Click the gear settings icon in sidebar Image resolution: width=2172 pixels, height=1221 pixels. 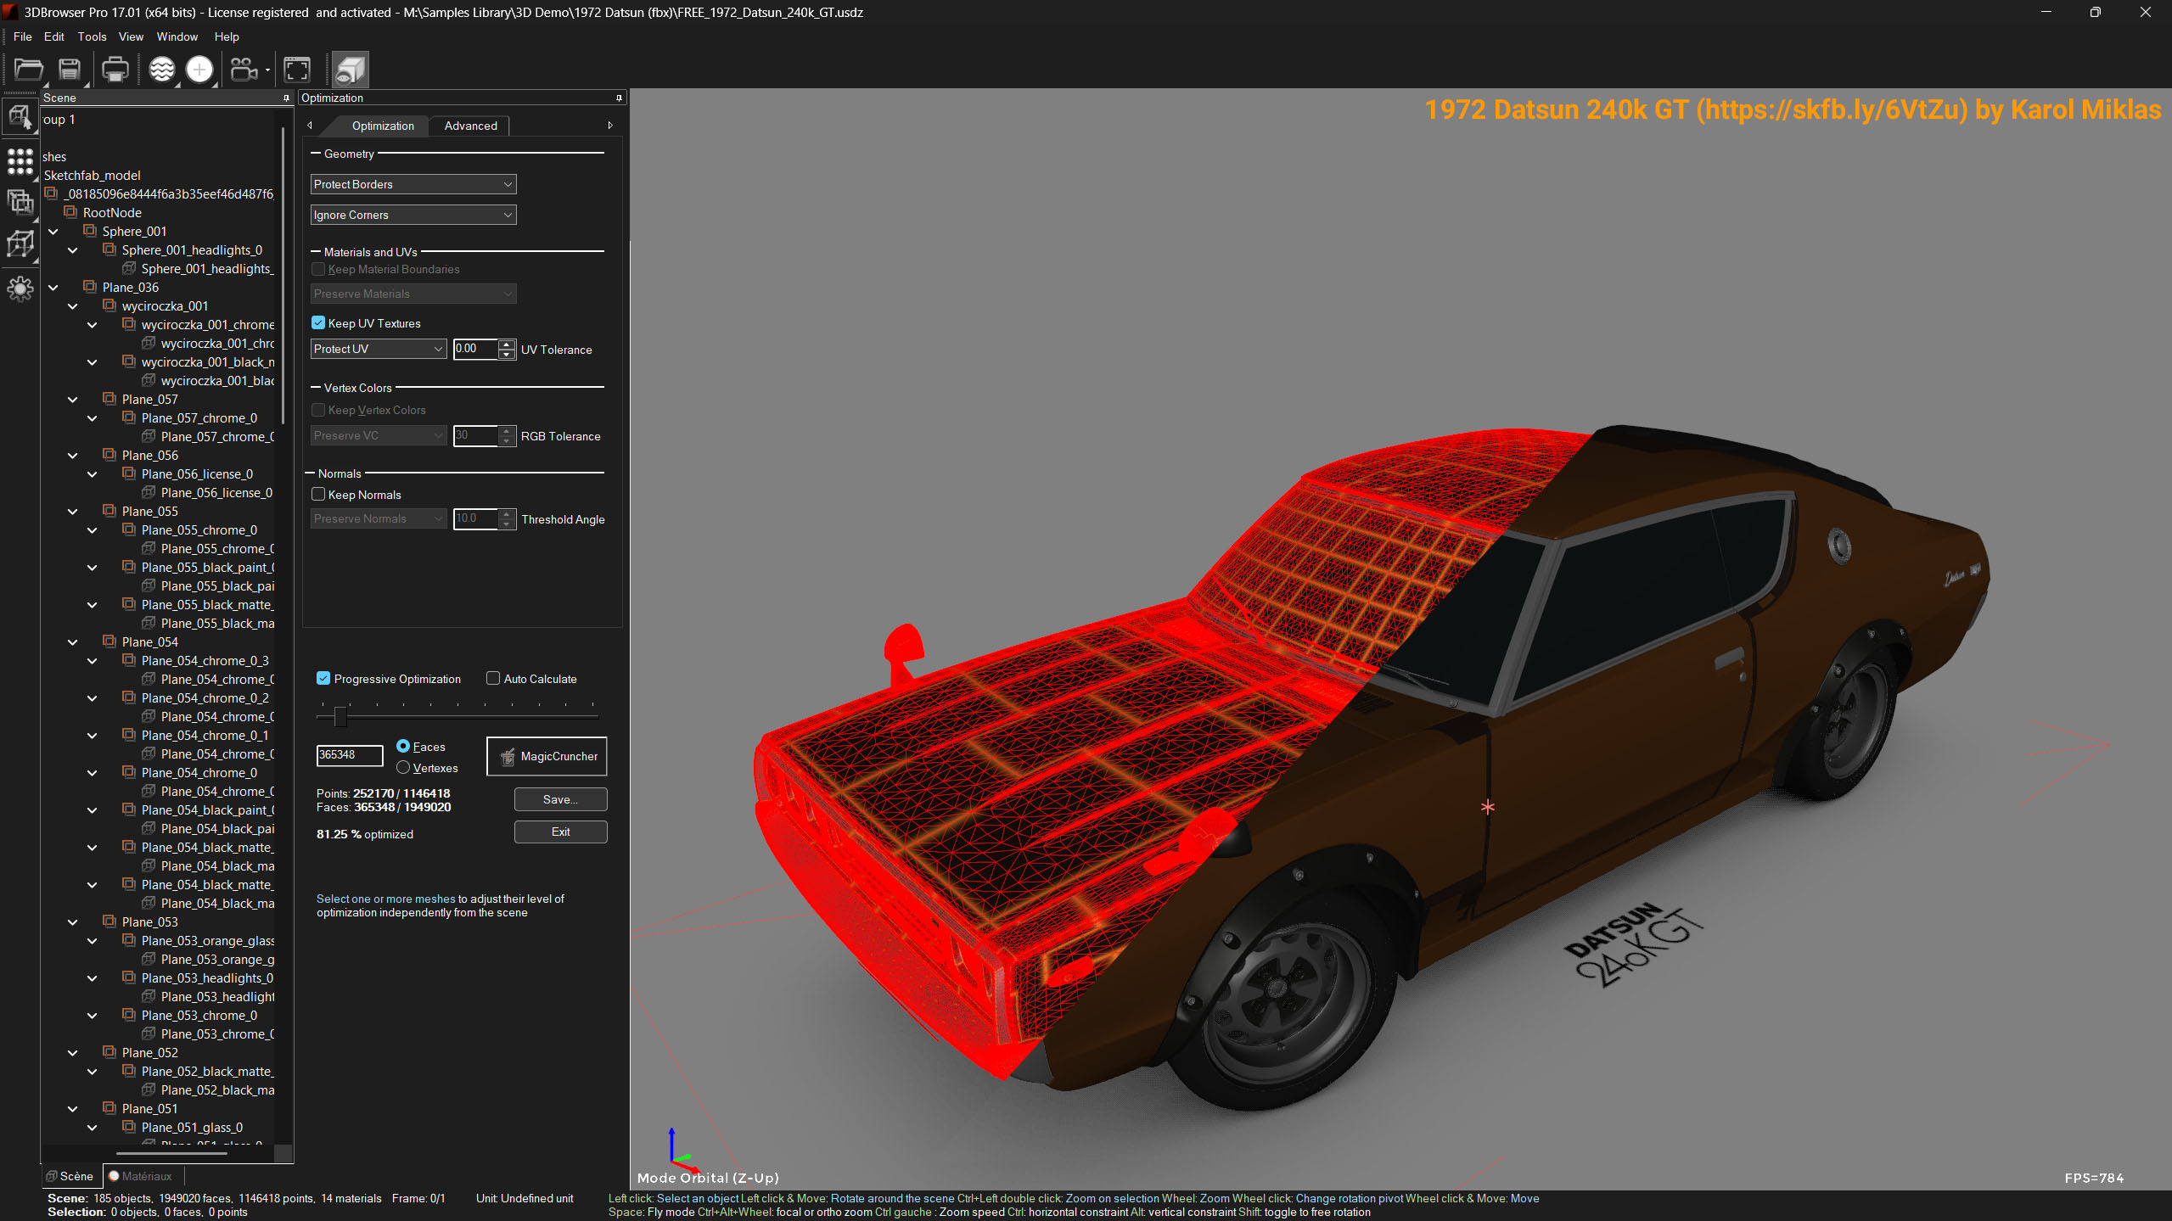pyautogui.click(x=20, y=289)
